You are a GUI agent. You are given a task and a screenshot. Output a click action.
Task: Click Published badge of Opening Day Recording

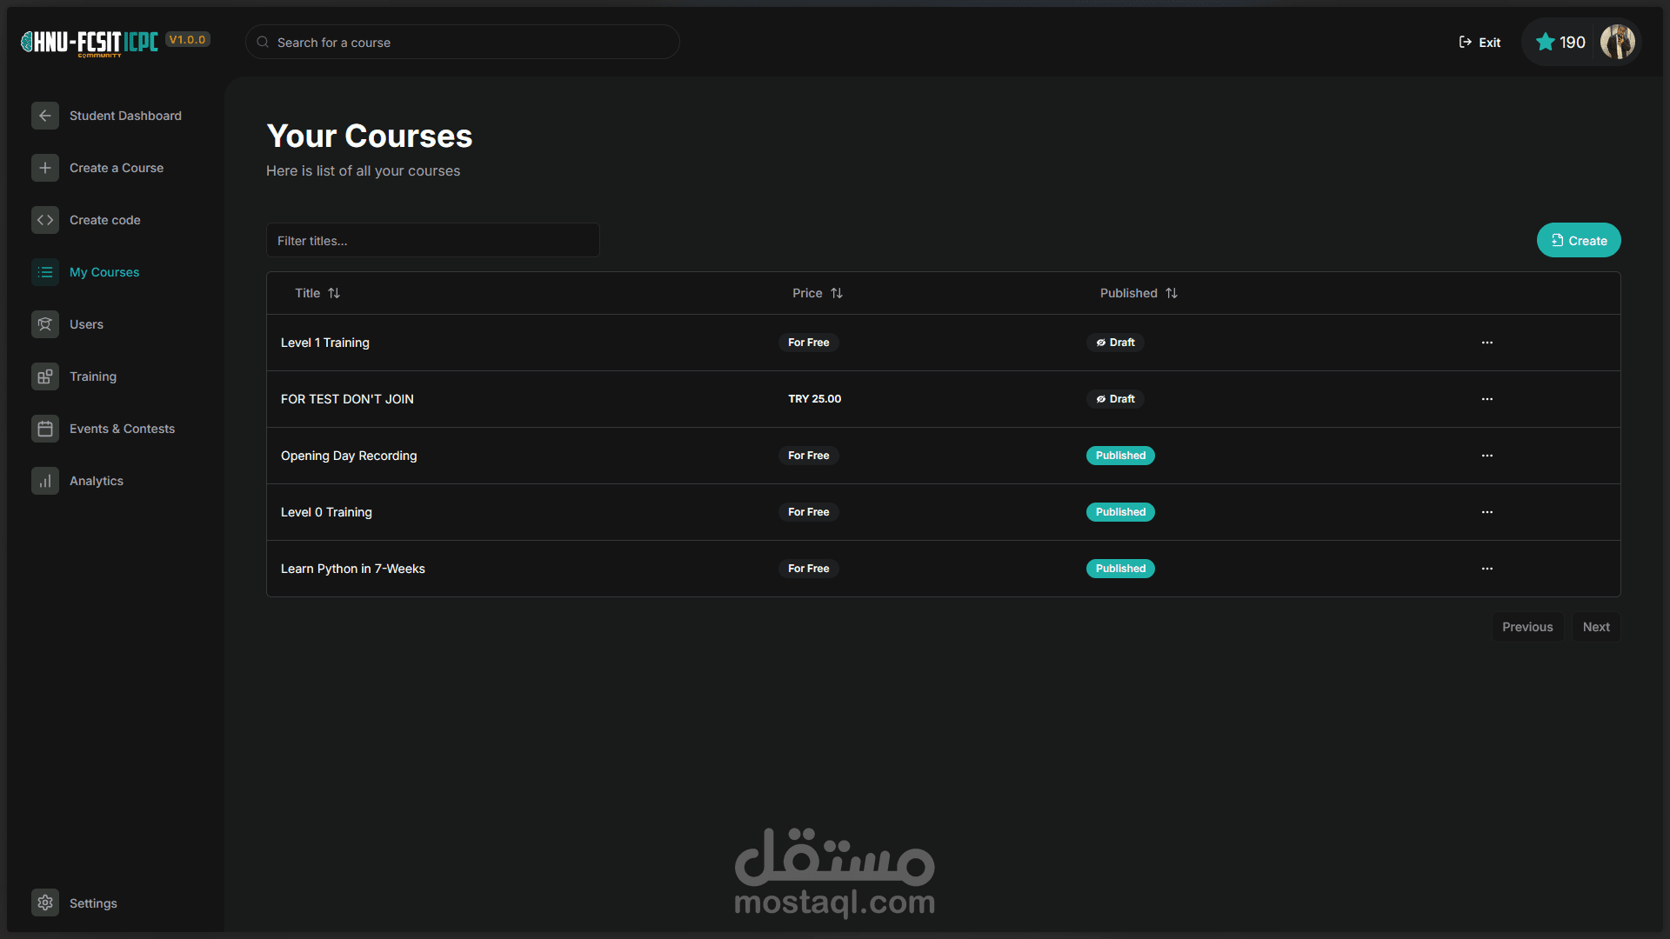point(1120,456)
